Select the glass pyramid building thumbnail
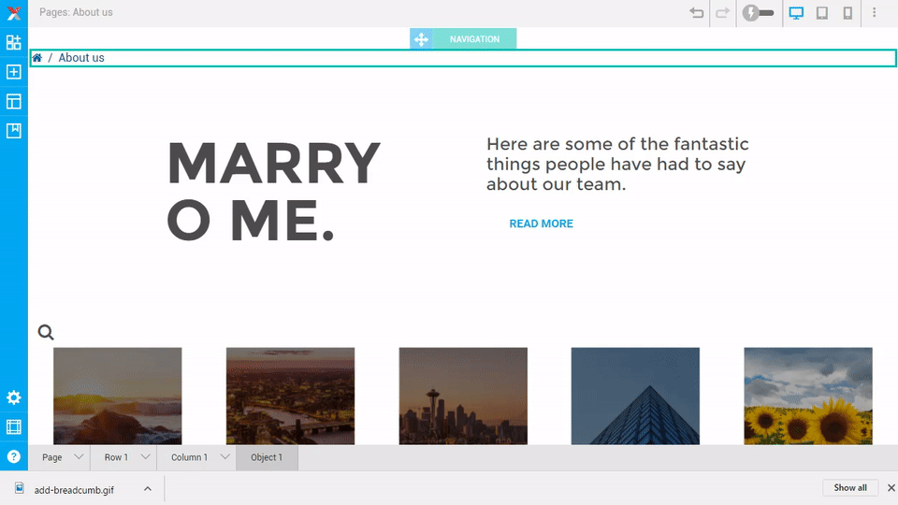 (x=635, y=396)
